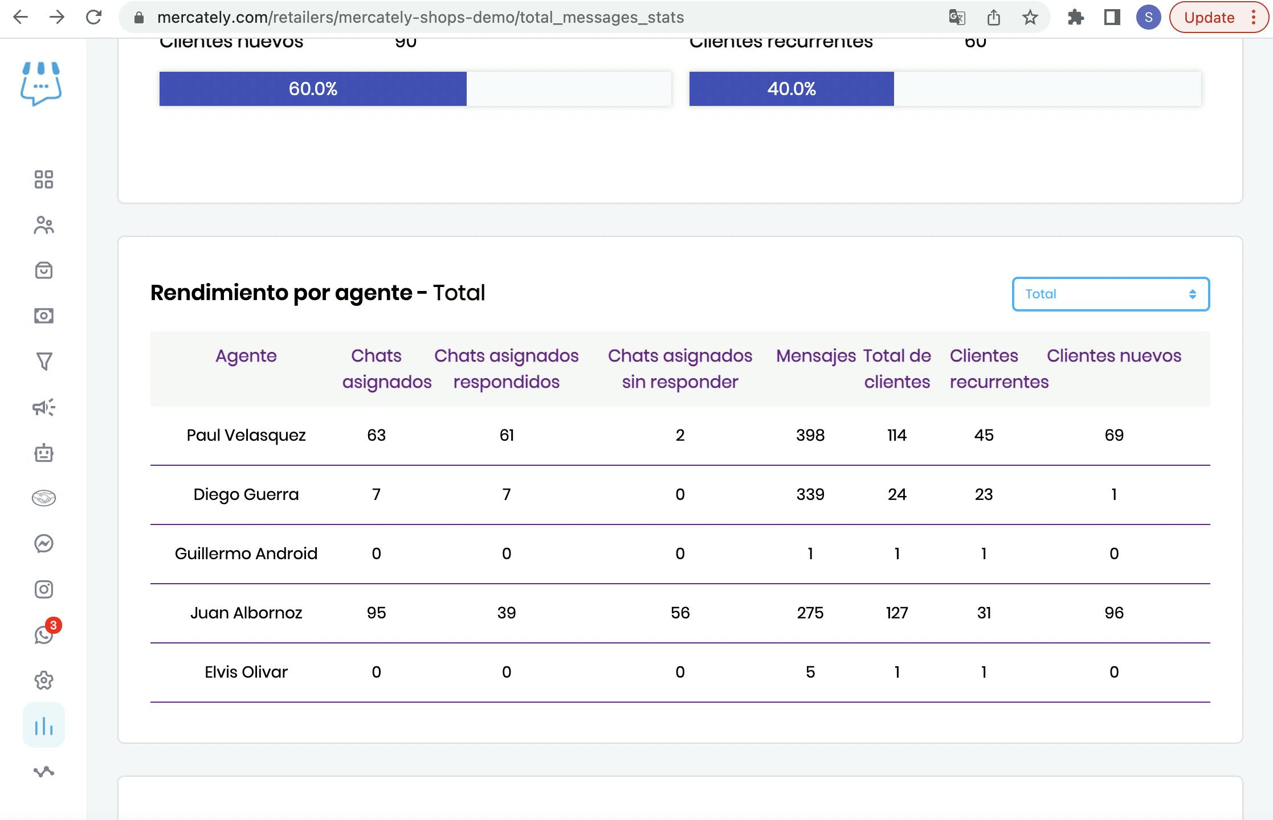1273x820 pixels.
Task: Open the Instagram sidebar icon
Action: (44, 589)
